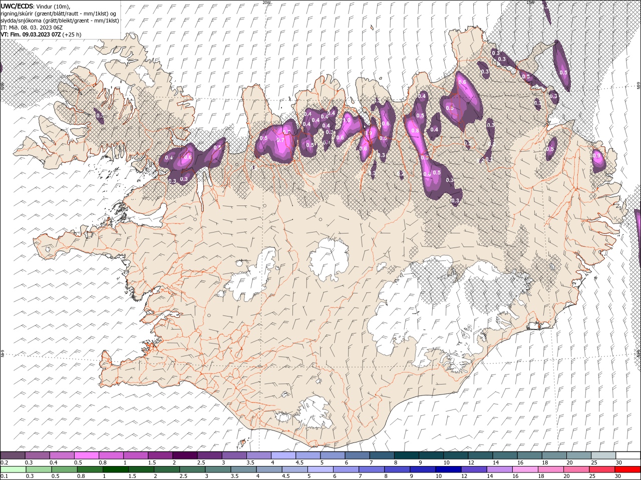Select the light lavender 4–4.5 swatch, upper legend
Image resolution: width=641 pixels, height=480 pixels.
coord(283,455)
